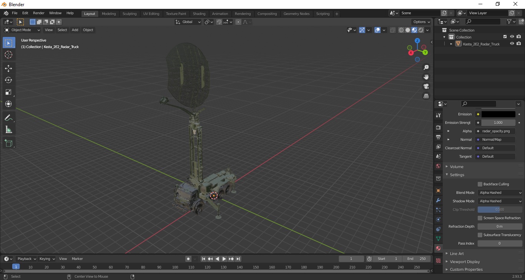This screenshot has width=525, height=280.
Task: Switch to the Modeling workspace tab
Action: click(x=109, y=14)
